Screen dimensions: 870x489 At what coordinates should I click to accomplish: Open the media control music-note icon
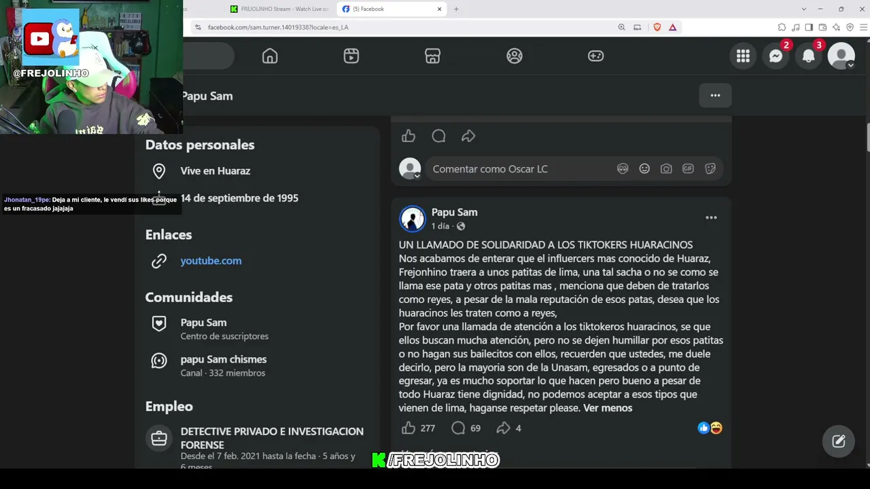click(795, 27)
